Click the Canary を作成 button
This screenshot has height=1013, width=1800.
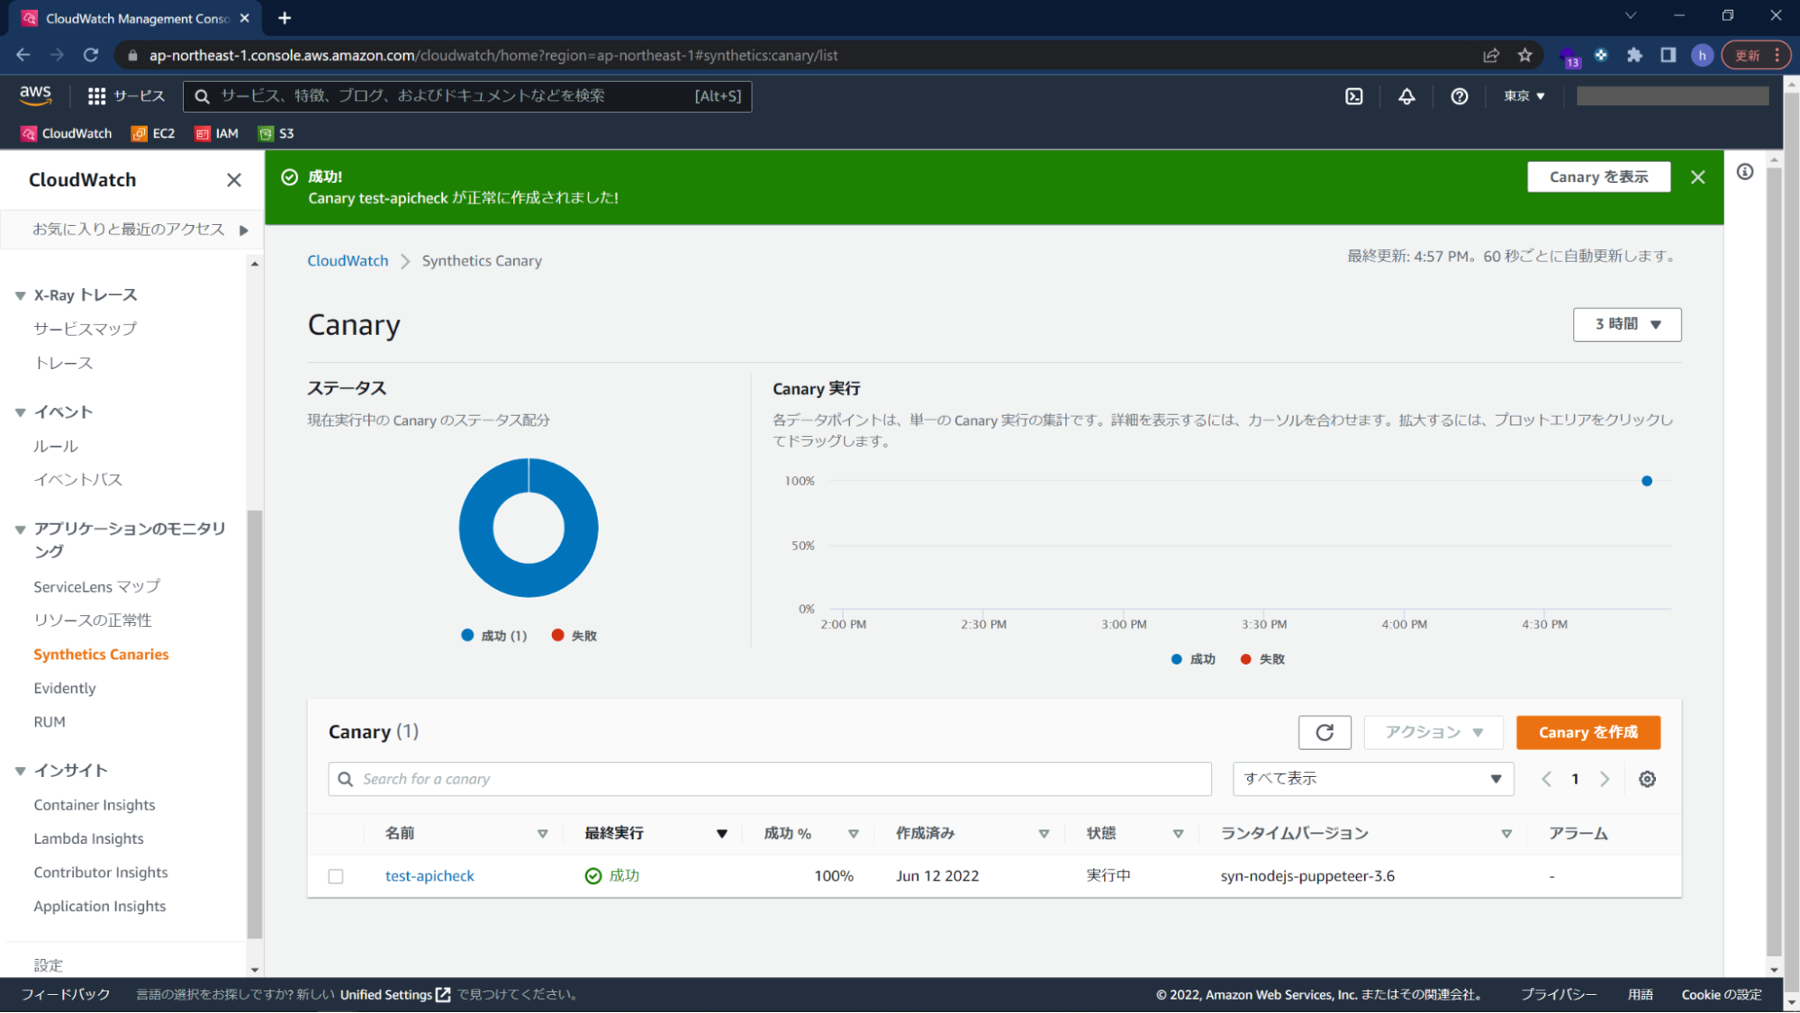[x=1588, y=733]
